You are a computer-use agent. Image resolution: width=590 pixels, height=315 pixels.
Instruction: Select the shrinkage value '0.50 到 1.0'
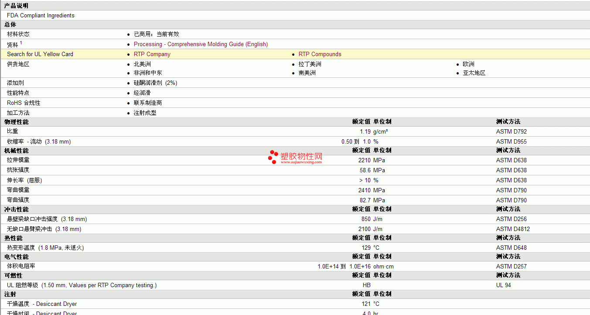pyautogui.click(x=356, y=142)
